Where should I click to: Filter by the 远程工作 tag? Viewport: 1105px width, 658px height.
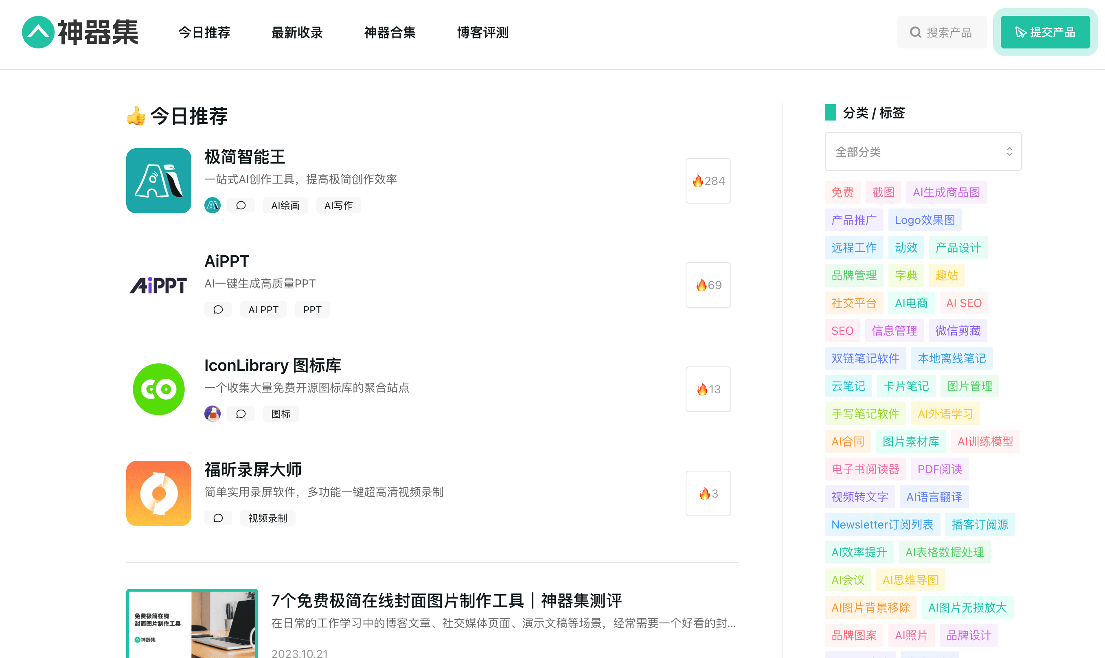click(854, 248)
